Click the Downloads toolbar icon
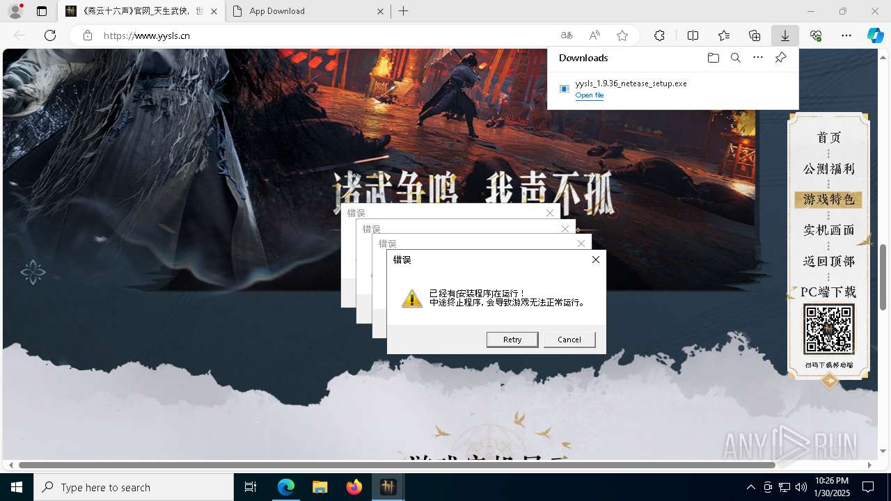This screenshot has height=501, width=891. [785, 35]
